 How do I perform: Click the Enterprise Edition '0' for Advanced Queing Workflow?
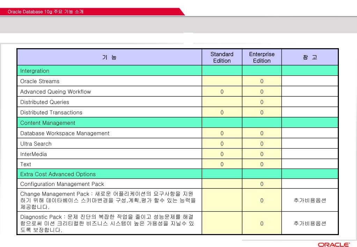click(x=262, y=92)
